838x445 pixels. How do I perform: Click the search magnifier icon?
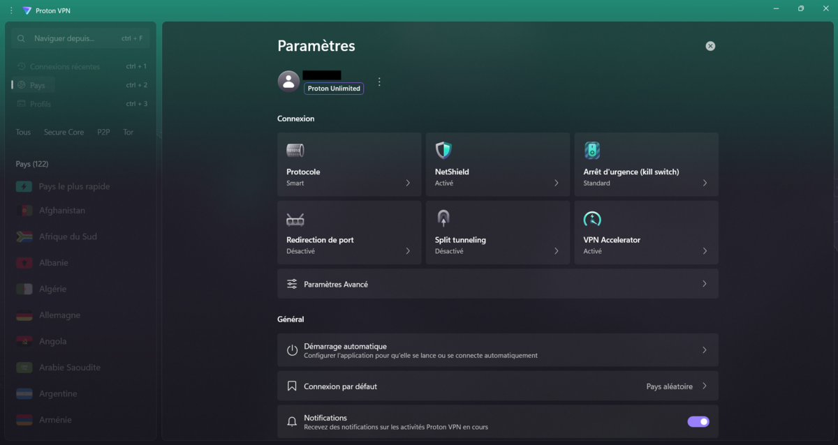pos(22,38)
